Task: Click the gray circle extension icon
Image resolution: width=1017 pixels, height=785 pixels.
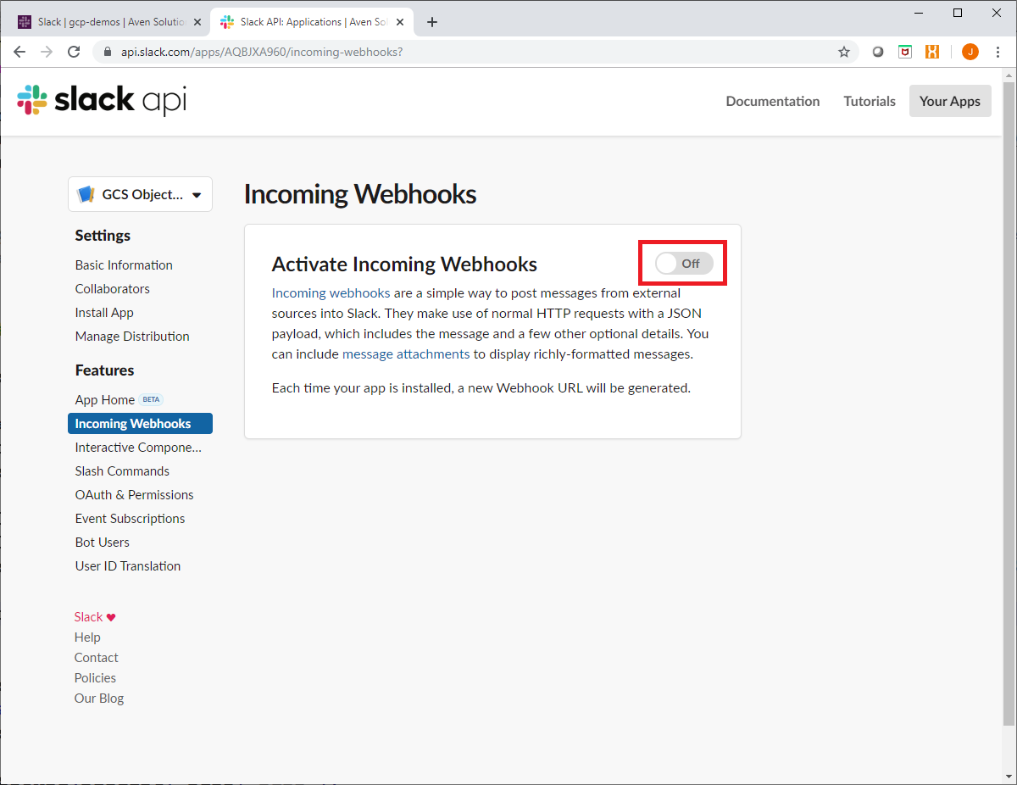Action: (878, 52)
